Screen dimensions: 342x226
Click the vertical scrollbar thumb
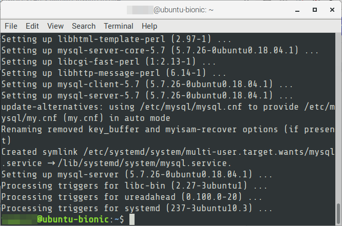[338, 213]
